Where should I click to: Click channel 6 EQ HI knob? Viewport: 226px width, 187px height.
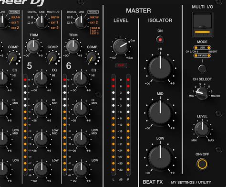point(81,79)
